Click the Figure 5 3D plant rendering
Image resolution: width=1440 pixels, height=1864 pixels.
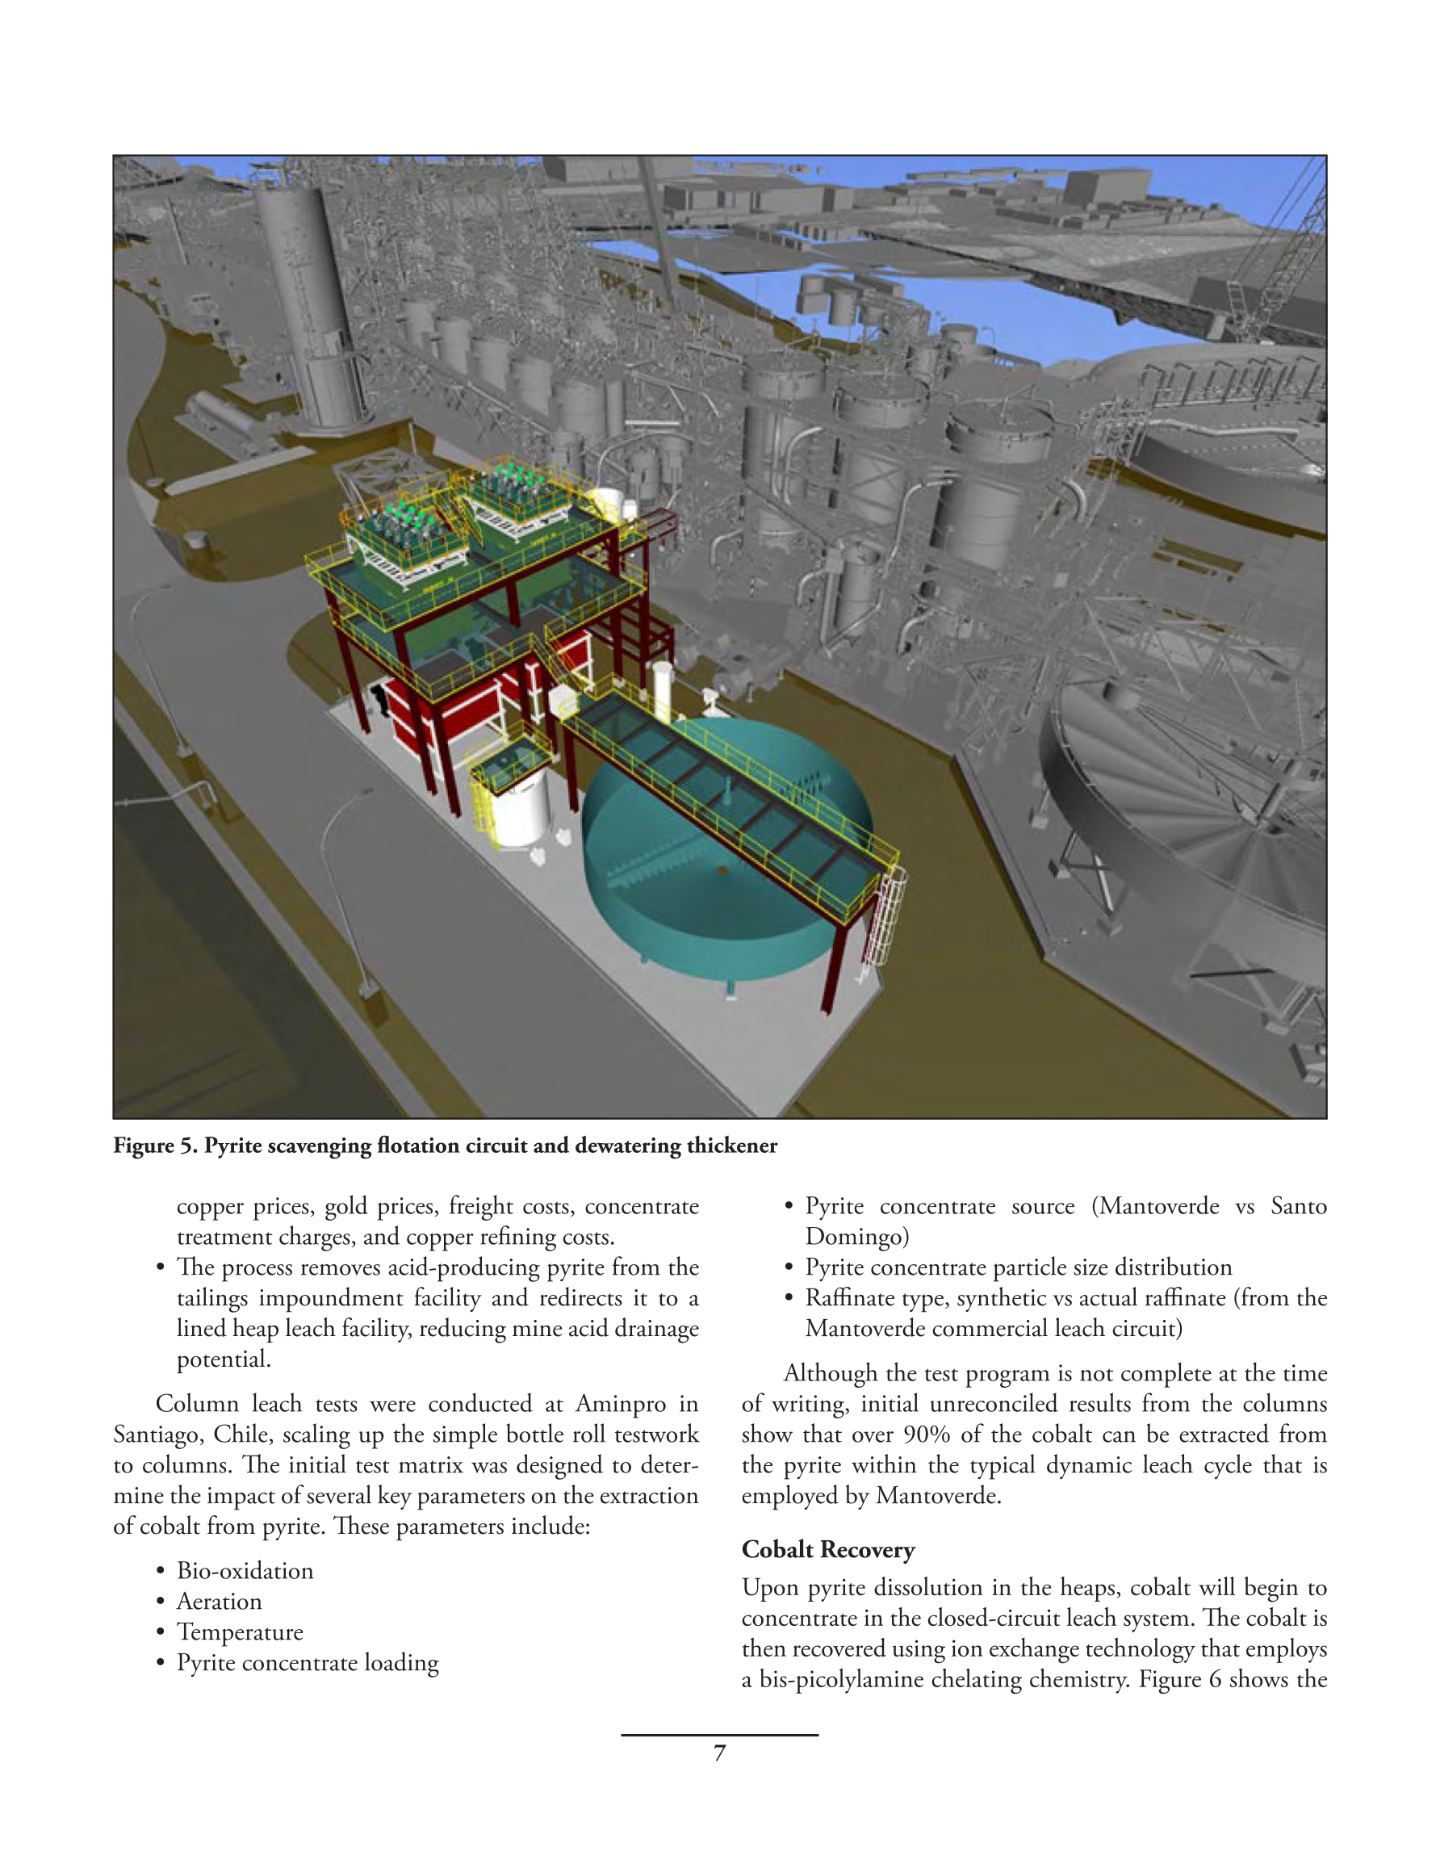(x=719, y=637)
